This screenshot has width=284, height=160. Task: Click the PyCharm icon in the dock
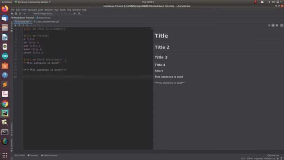tap(5, 113)
